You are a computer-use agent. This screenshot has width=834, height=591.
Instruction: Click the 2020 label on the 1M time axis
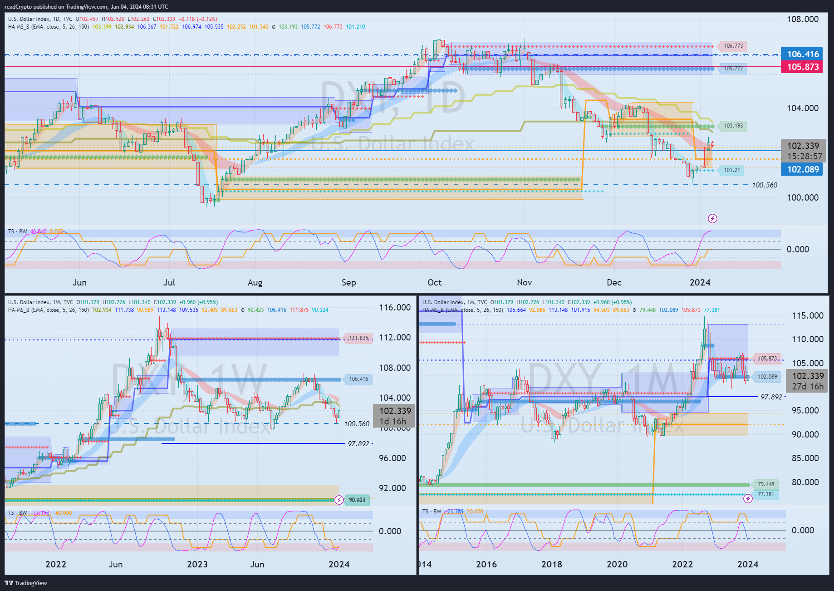tap(617, 564)
